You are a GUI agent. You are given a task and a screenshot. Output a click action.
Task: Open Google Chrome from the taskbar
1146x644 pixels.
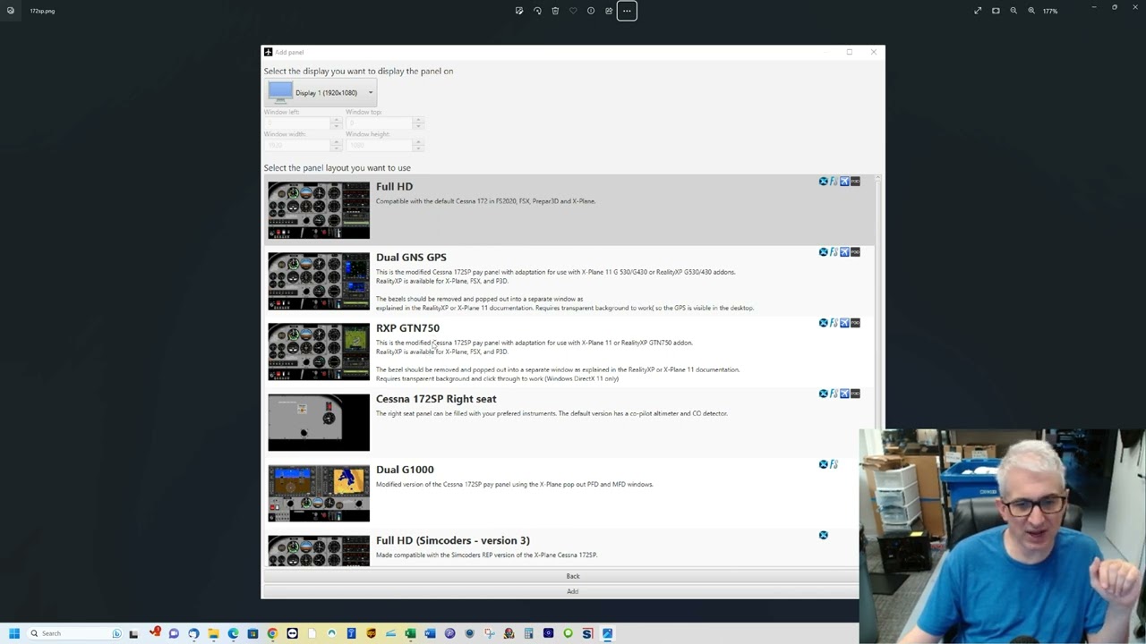point(272,633)
